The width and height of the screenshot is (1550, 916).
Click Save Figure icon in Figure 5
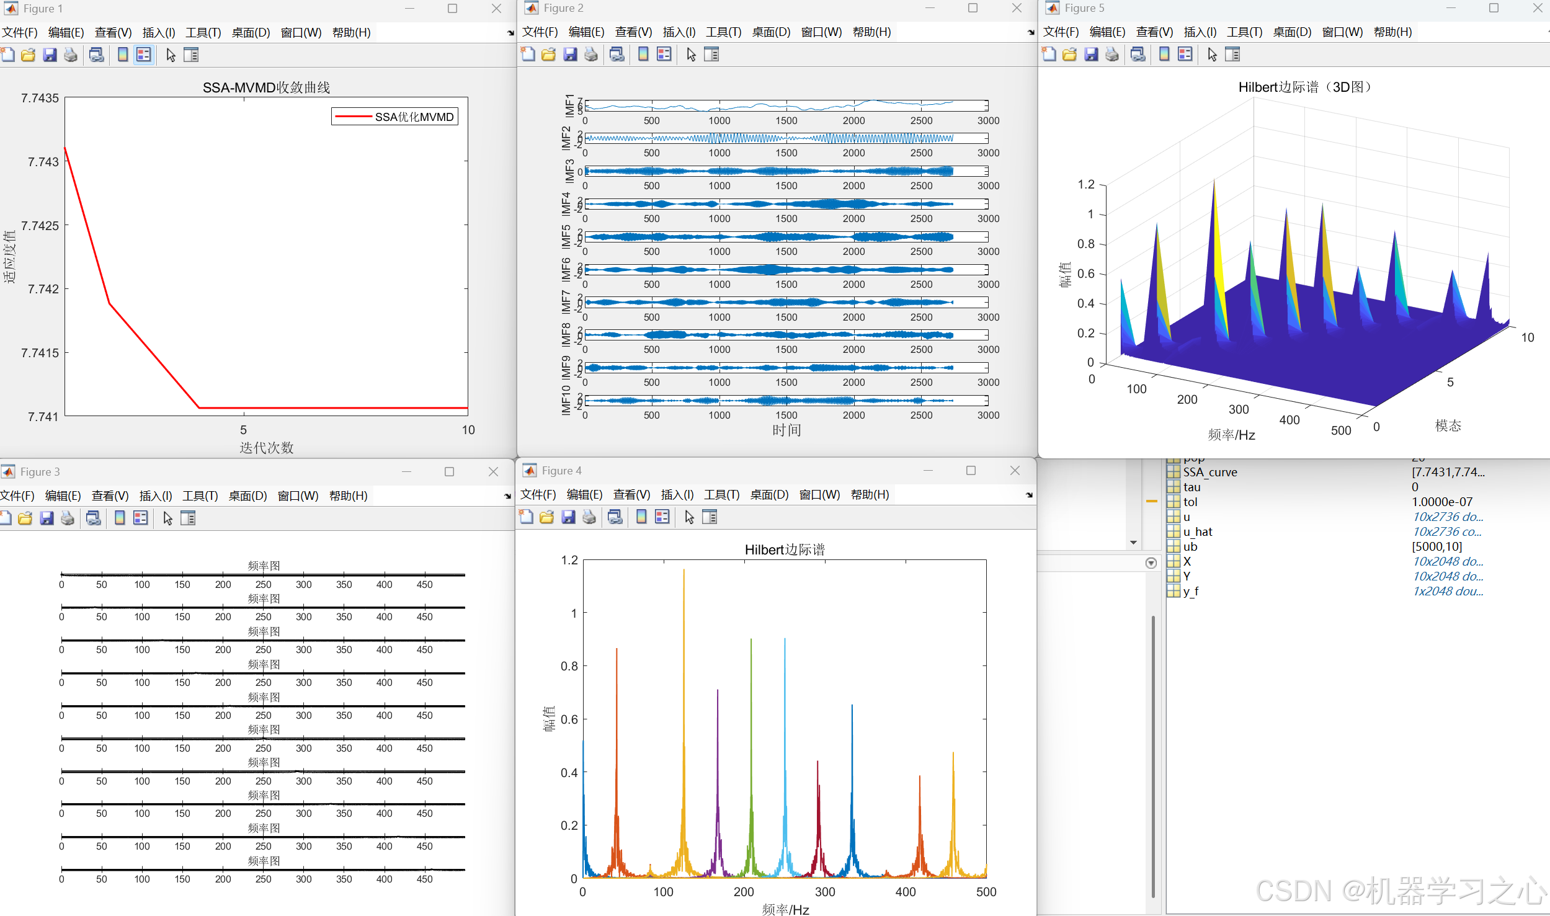[x=1091, y=55]
